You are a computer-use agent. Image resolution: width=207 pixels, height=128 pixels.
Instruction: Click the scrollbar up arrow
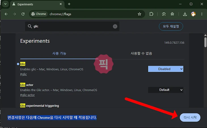click(x=205, y=35)
